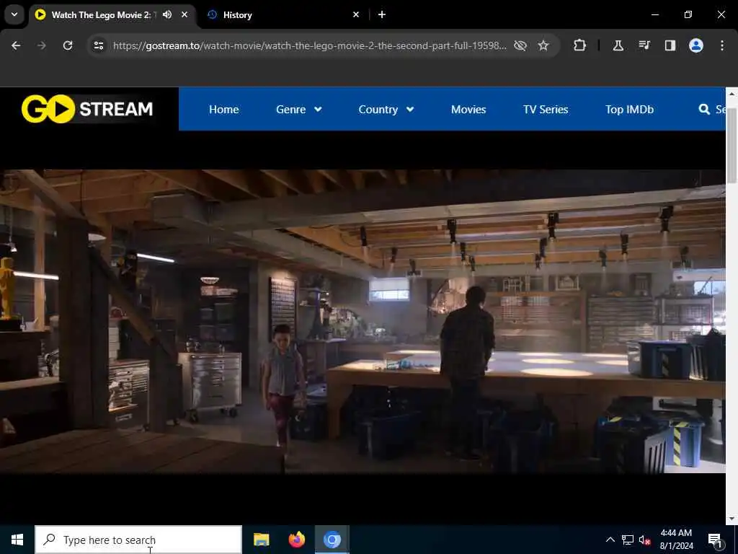Go to Home in the site navigation
This screenshot has width=738, height=554.
click(x=224, y=110)
